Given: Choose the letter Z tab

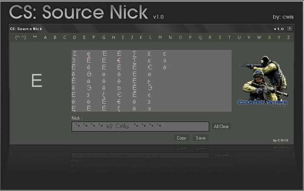Looking at the screenshot, I should click(x=288, y=37).
